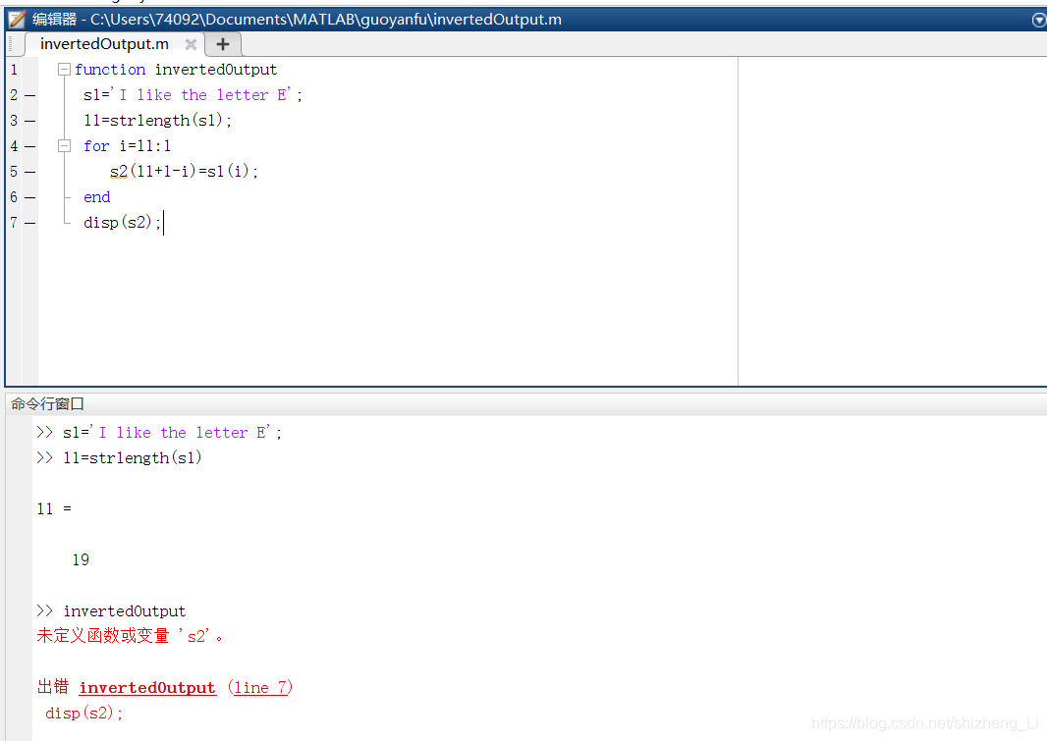Place cursor at 'disp(s2);' in editor
1047x741 pixels.
click(x=122, y=222)
